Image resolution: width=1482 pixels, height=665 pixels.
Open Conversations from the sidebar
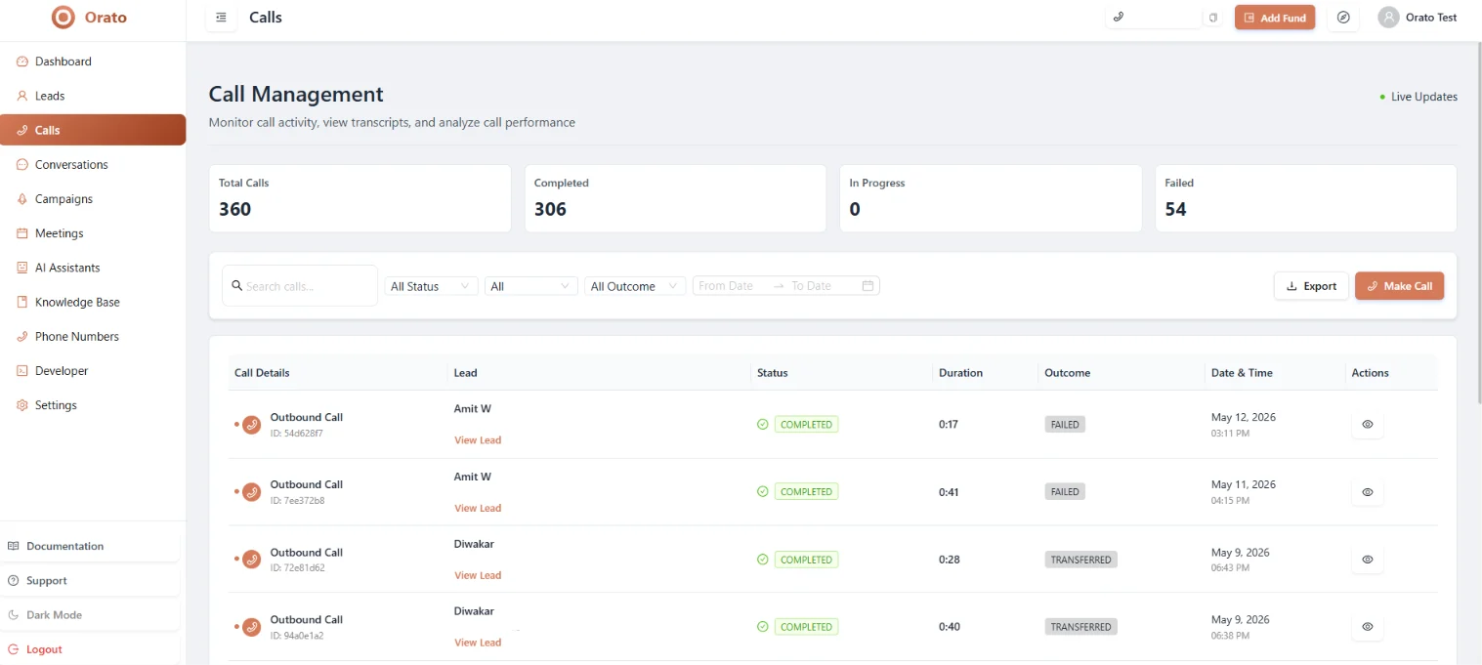(x=93, y=164)
